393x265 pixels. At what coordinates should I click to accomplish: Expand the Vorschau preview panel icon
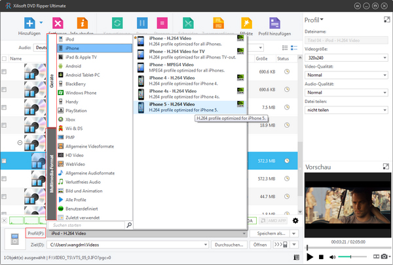point(386,166)
